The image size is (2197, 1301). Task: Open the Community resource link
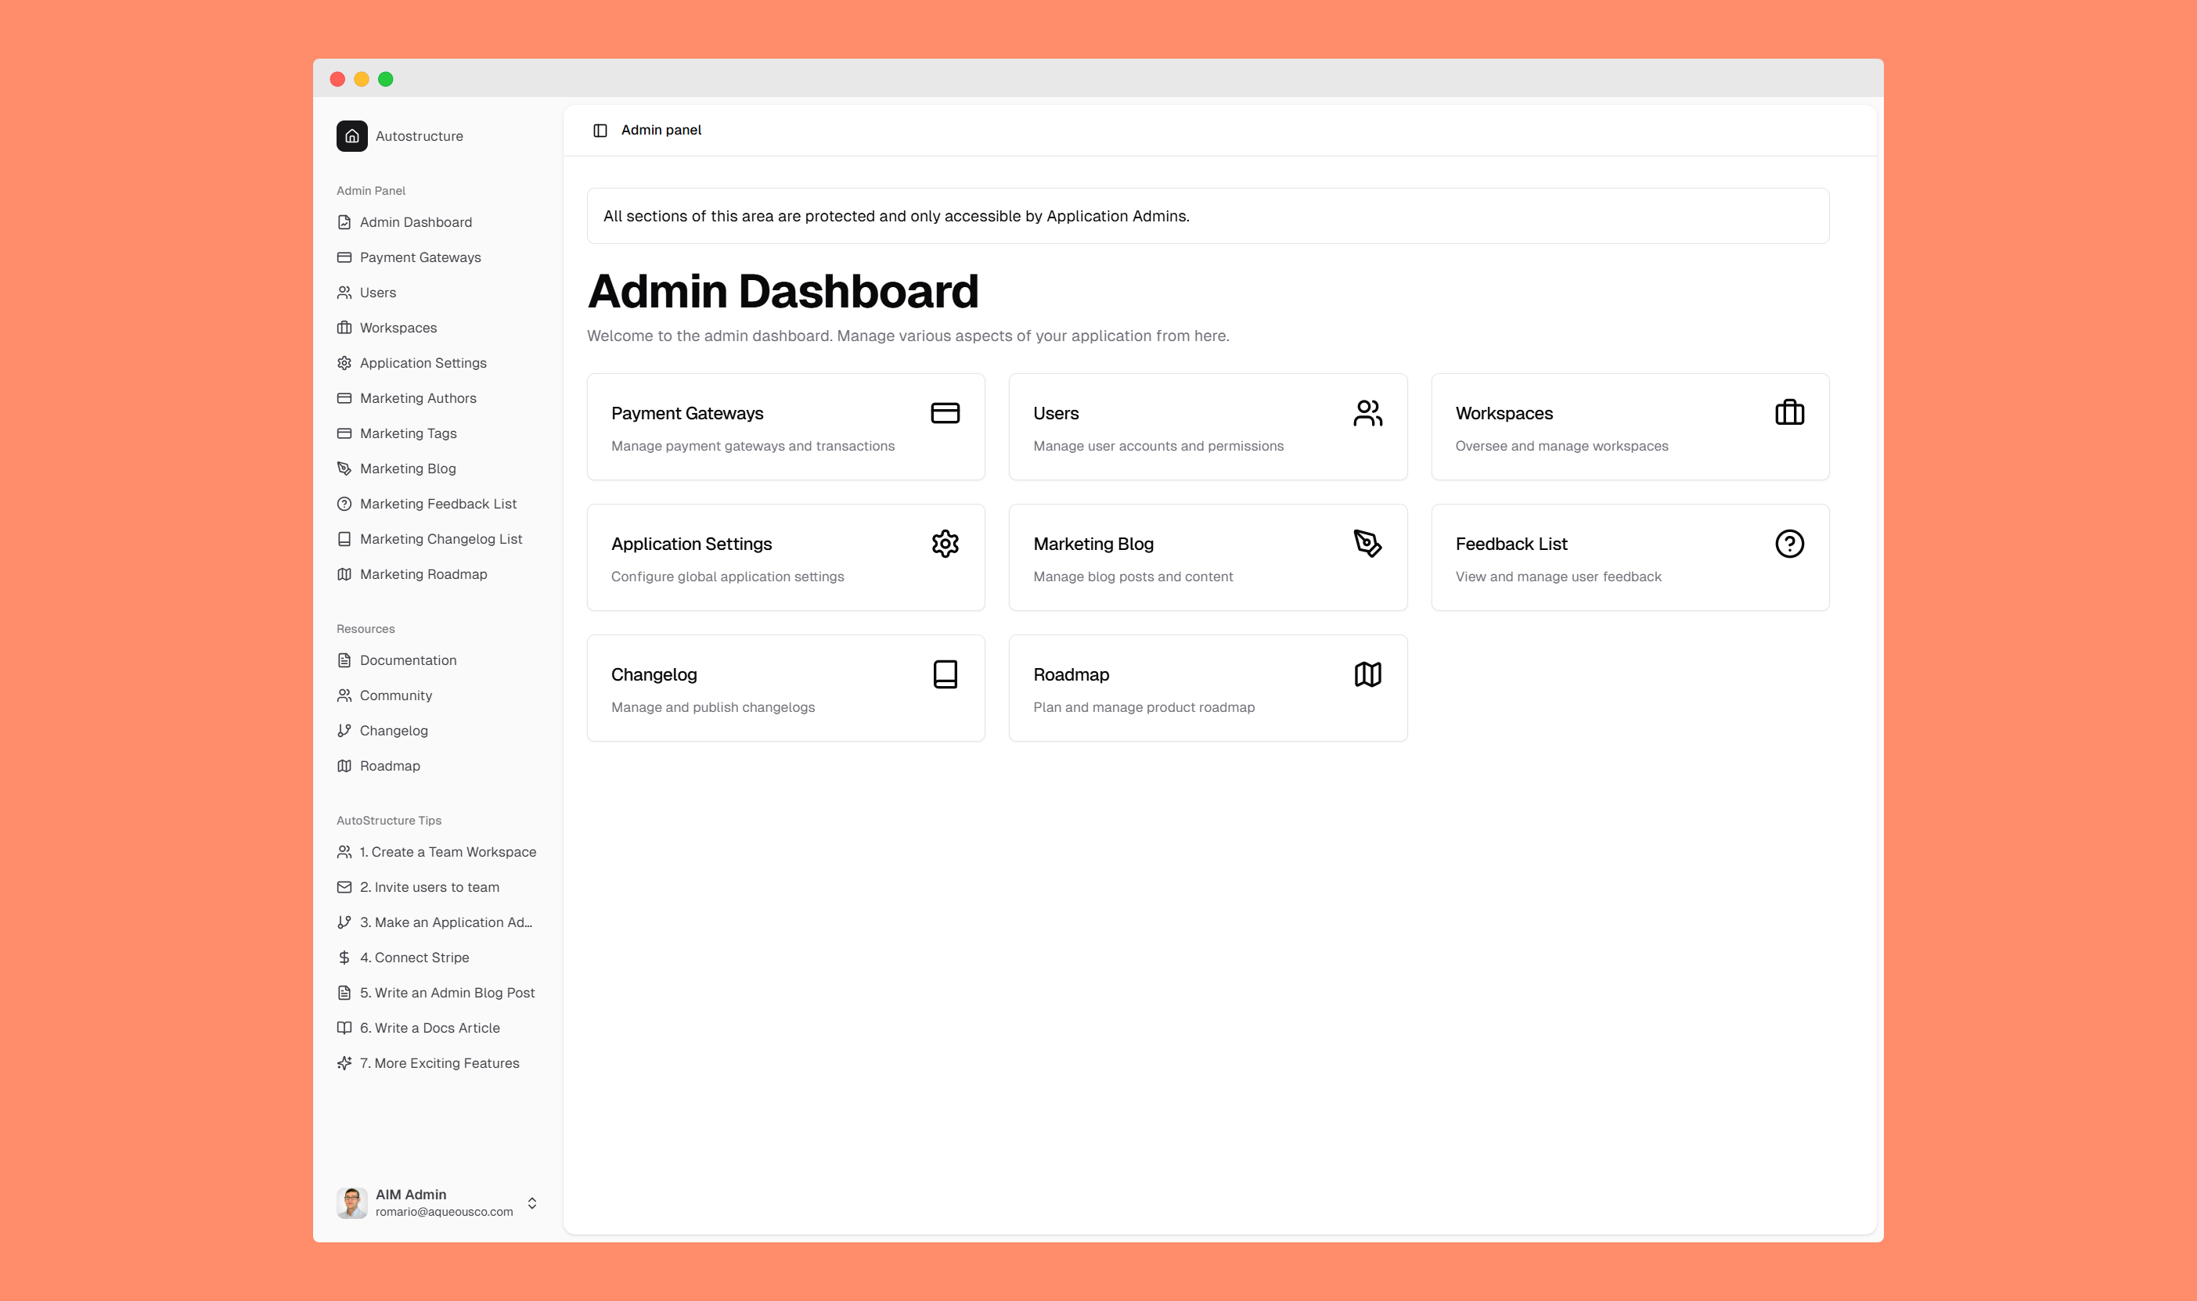click(395, 695)
